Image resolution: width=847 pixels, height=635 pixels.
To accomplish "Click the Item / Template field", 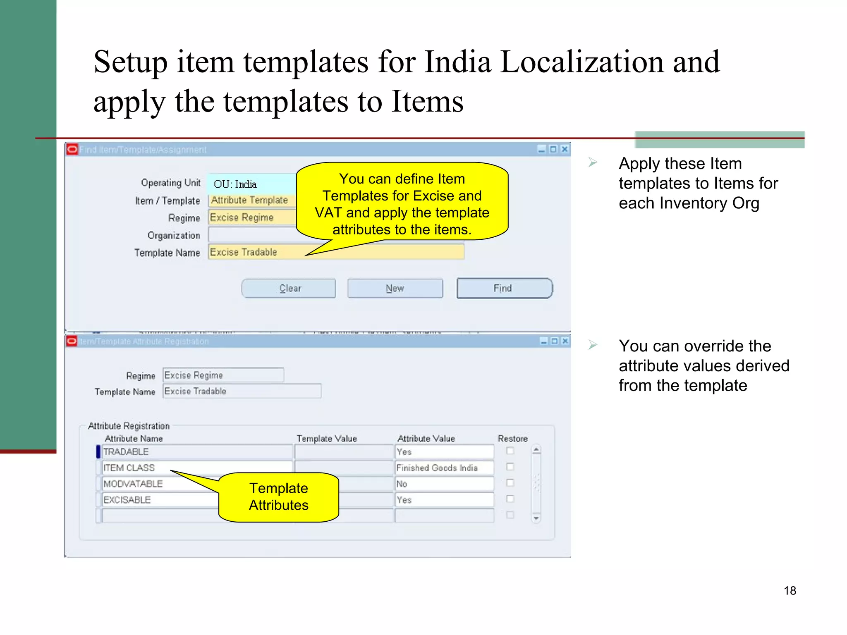I will pos(252,200).
